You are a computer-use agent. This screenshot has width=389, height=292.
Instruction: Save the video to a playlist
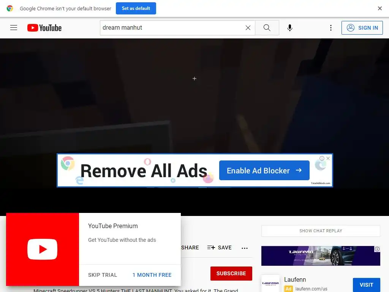[219, 248]
